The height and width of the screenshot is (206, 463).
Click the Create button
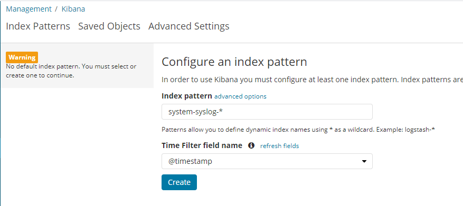click(179, 182)
